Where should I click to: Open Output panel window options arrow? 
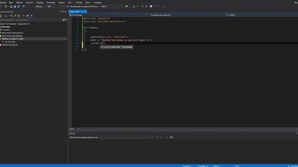point(296,133)
